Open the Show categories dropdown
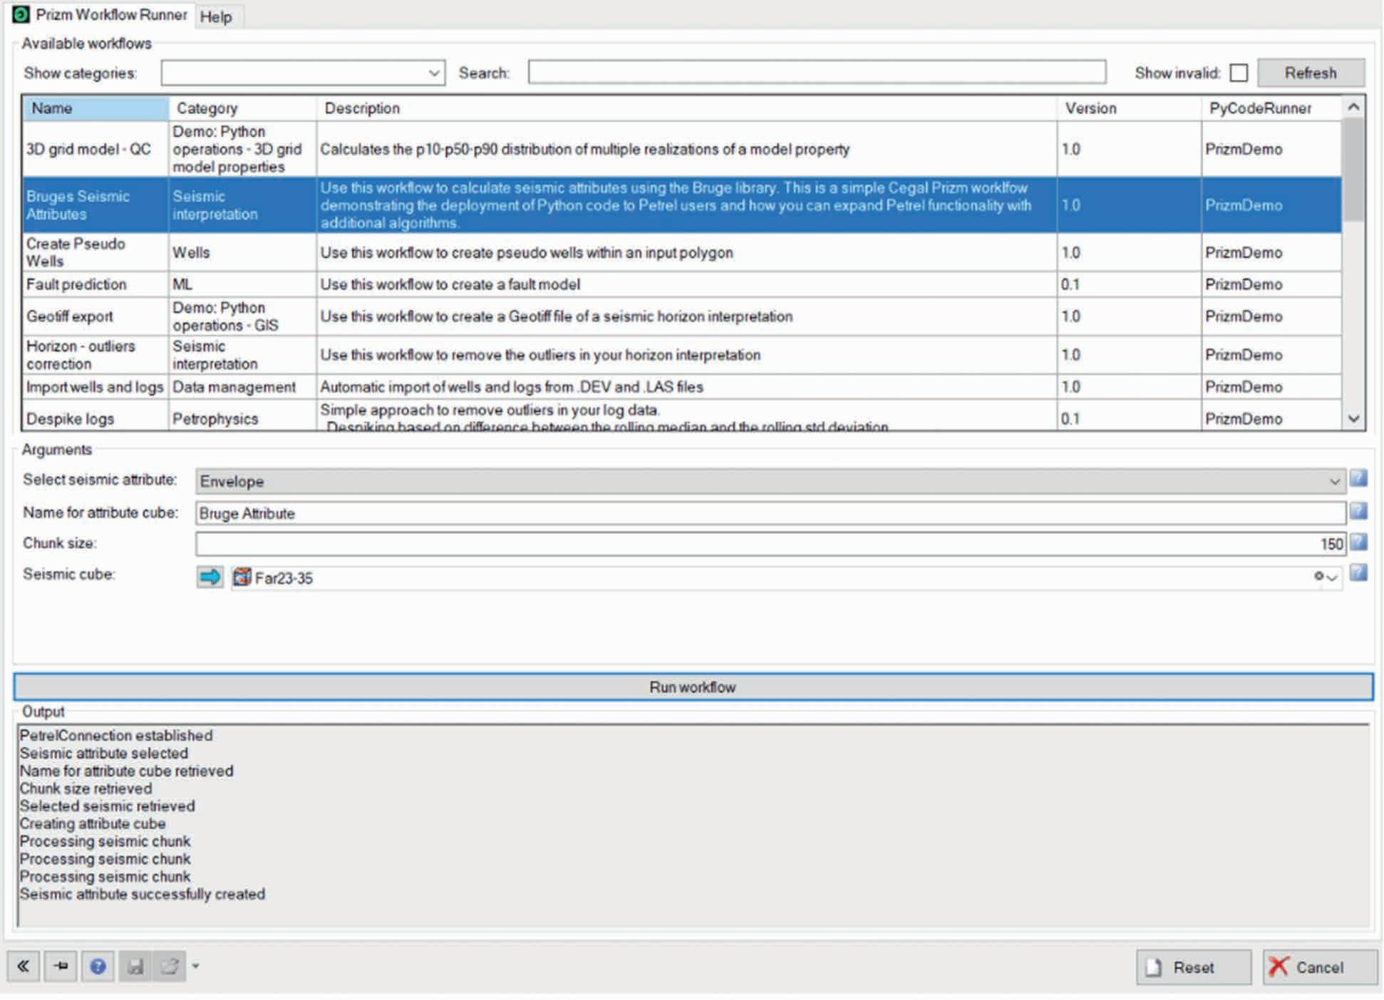Viewport: 1384px width, 1000px height. pos(433,73)
